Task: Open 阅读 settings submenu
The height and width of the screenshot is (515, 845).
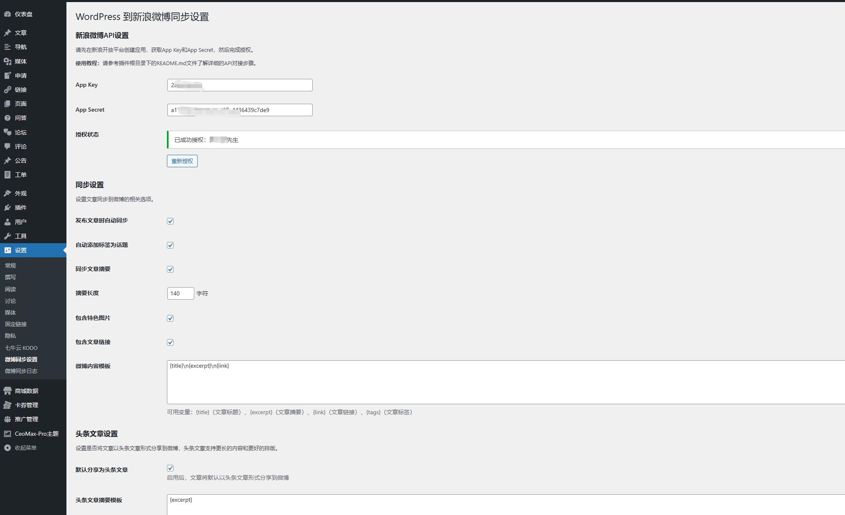Action: tap(10, 289)
